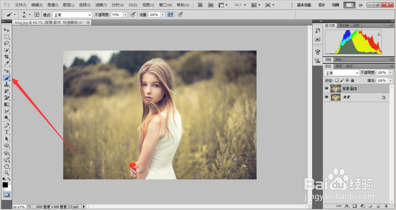
Task: Select the Eyedropper tool
Action: pos(7,63)
